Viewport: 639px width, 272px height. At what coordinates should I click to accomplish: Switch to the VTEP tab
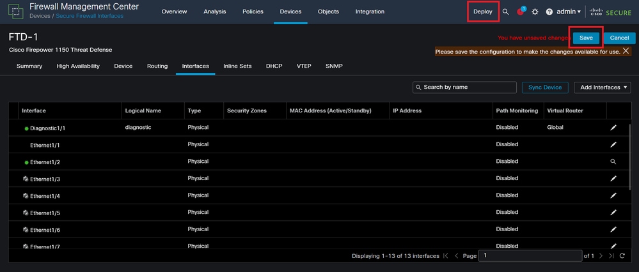point(304,66)
